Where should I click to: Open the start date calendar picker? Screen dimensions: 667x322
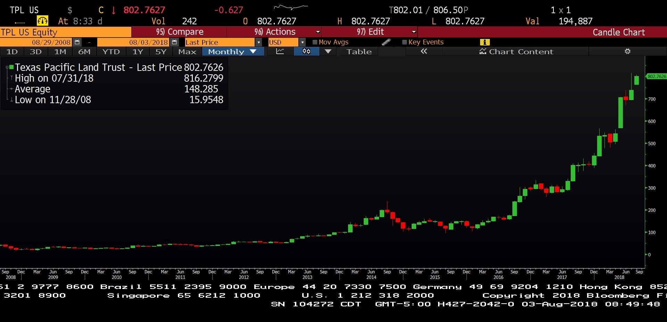pyautogui.click(x=77, y=42)
